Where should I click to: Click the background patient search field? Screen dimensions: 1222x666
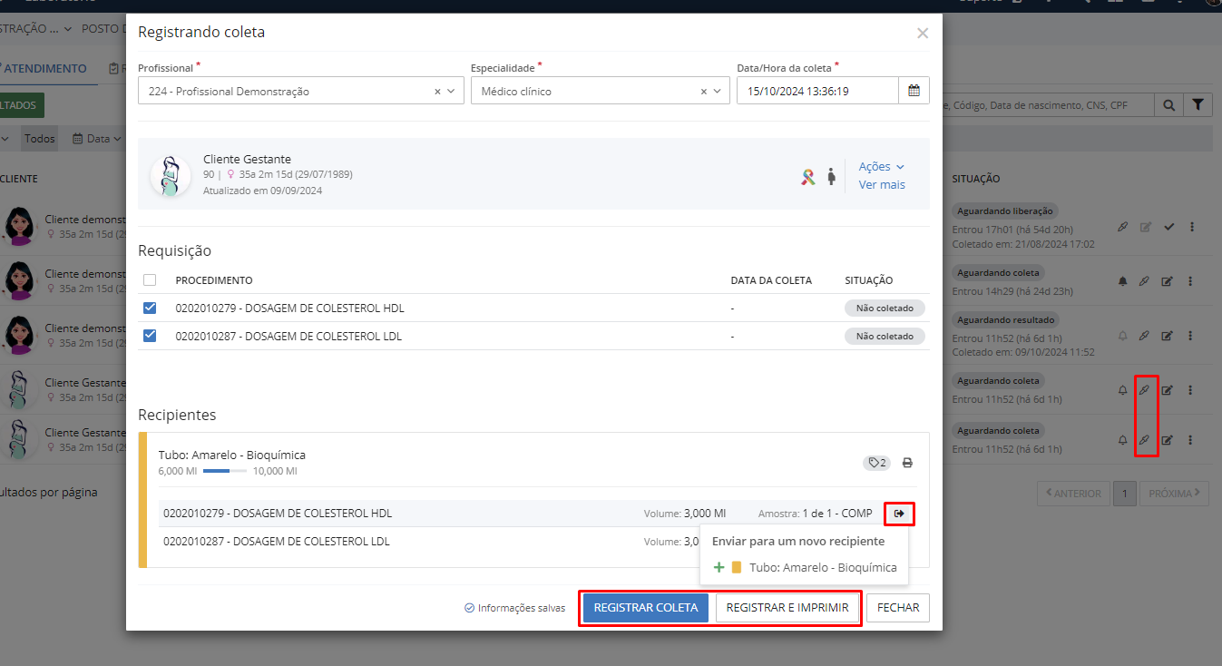(x=1049, y=105)
